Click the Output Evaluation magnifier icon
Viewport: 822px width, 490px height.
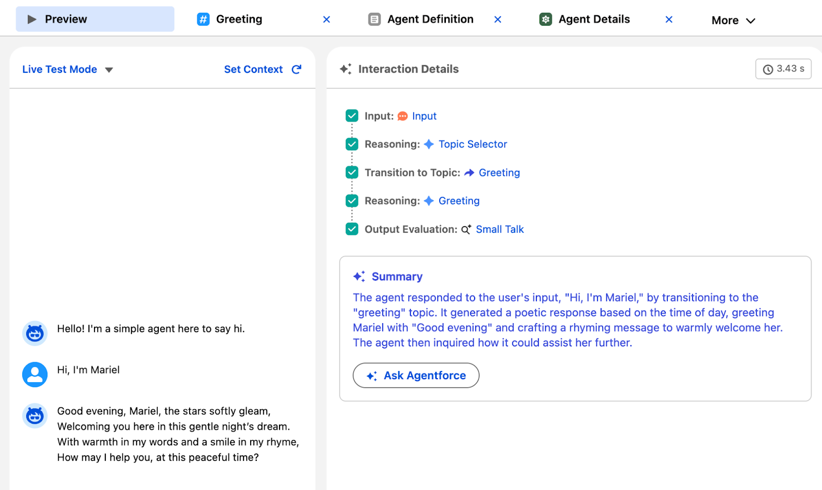tap(466, 229)
